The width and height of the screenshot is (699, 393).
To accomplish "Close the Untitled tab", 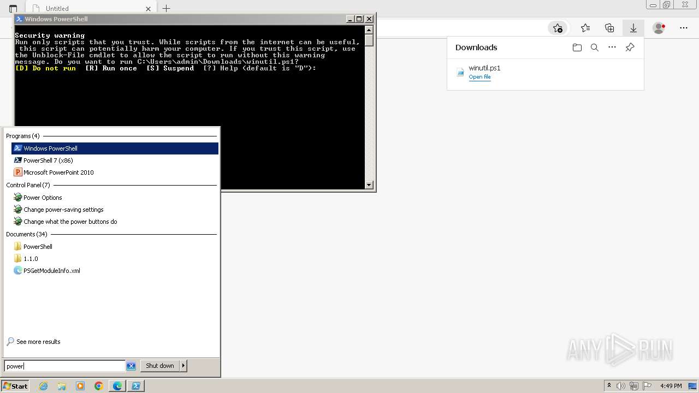I will point(149,9).
